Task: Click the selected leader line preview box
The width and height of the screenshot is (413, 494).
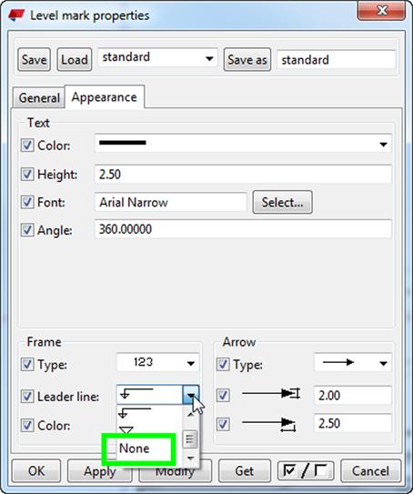Action: tap(149, 395)
